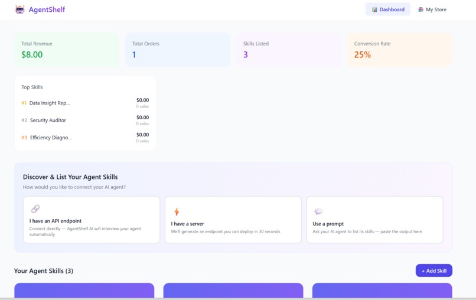Viewport: 476px width, 300px height.
Task: Click the 0 sales label for Data Insight
Action: click(x=142, y=106)
